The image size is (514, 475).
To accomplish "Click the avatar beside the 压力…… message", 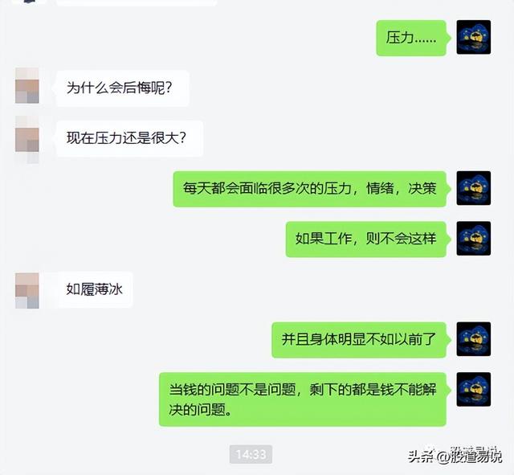I will tap(473, 37).
